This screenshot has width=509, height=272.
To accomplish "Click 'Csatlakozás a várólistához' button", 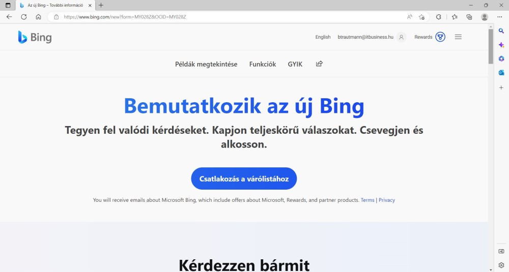I will click(x=244, y=178).
